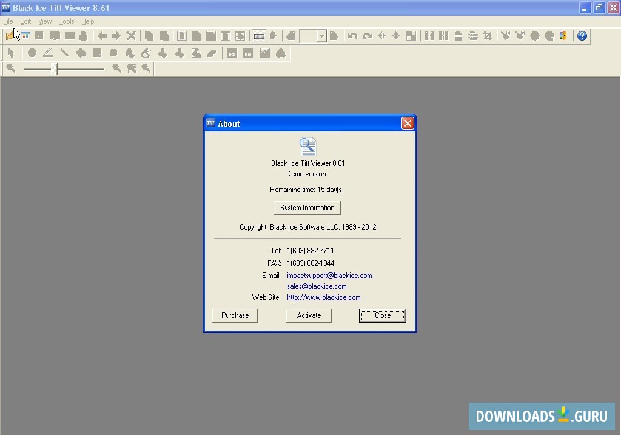
Task: Select the ellipse annotation tool
Action: click(32, 53)
